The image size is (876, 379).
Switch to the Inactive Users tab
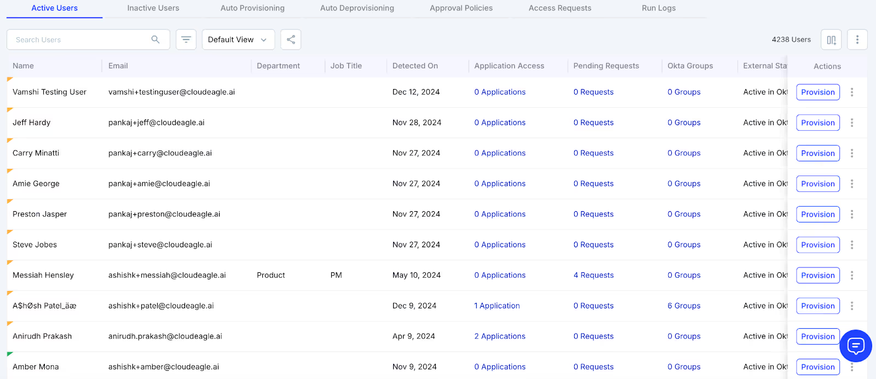click(153, 8)
